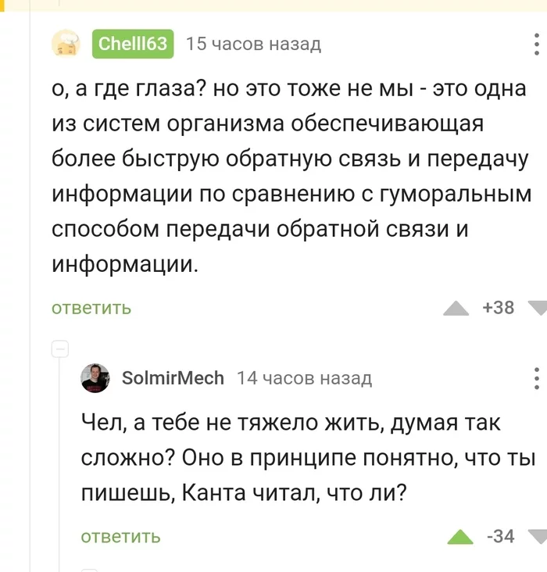Click the SolmirMech reply text body

click(x=308, y=457)
